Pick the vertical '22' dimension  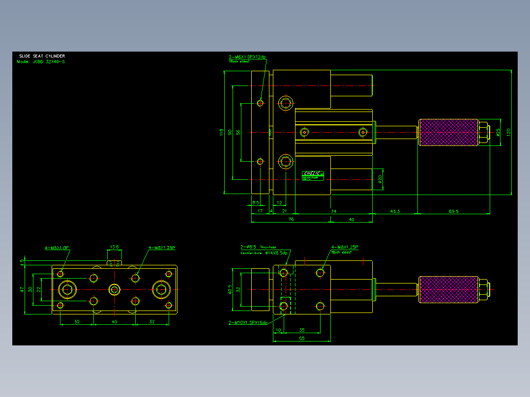point(39,289)
